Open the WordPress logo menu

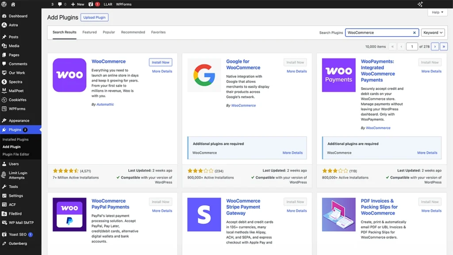click(4, 4)
